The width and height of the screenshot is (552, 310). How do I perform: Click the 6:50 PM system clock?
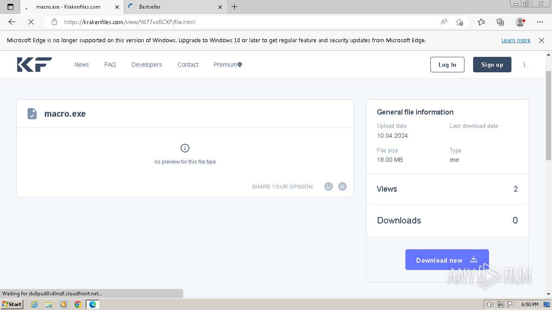[x=530, y=304]
